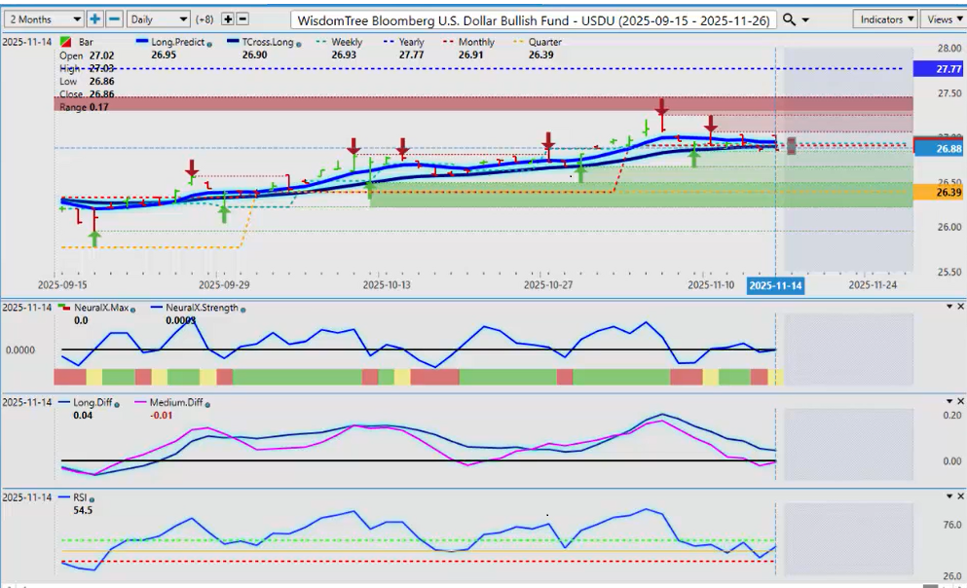The width and height of the screenshot is (967, 588).
Task: Click the black plus icon beside (+8)
Action: pyautogui.click(x=228, y=19)
